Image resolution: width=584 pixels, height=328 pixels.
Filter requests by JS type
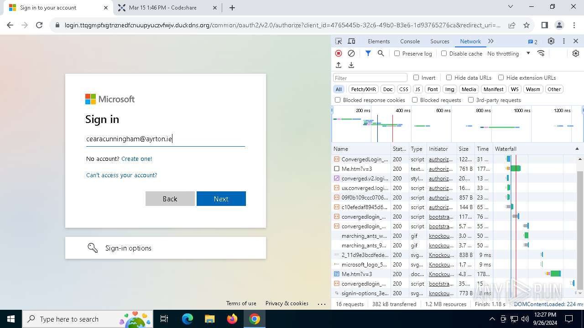coord(417,89)
